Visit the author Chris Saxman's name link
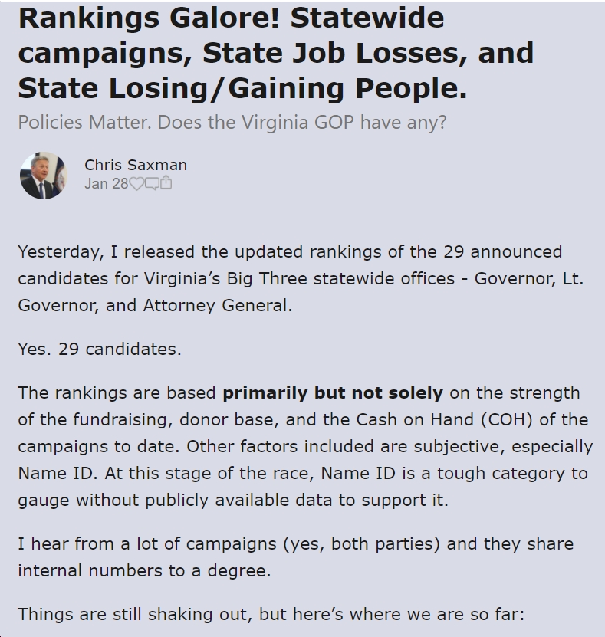The height and width of the screenshot is (637, 605). pyautogui.click(x=136, y=165)
